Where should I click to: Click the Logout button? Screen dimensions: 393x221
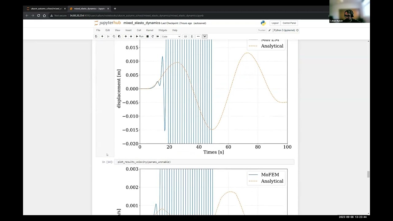(275, 23)
